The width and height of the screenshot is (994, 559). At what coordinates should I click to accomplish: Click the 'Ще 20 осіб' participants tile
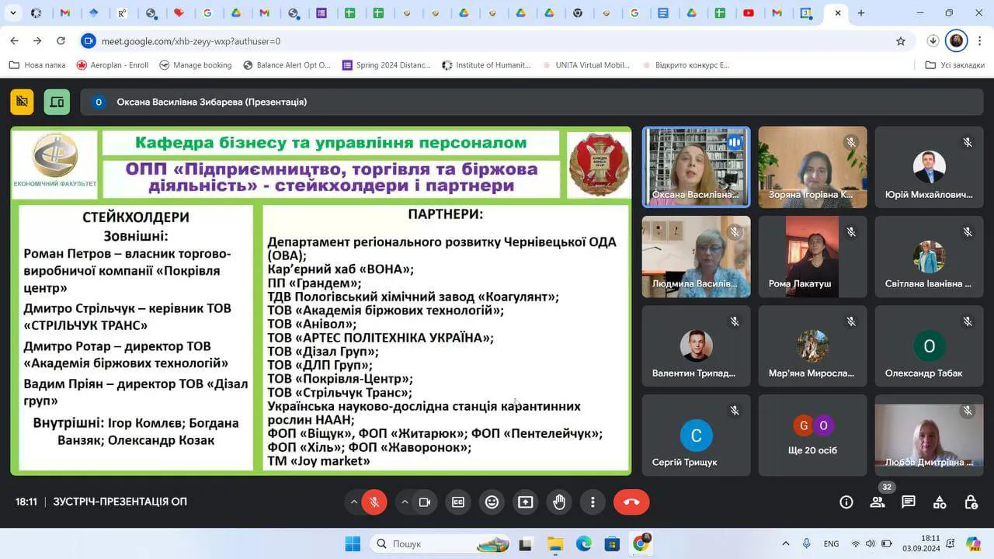coord(812,435)
